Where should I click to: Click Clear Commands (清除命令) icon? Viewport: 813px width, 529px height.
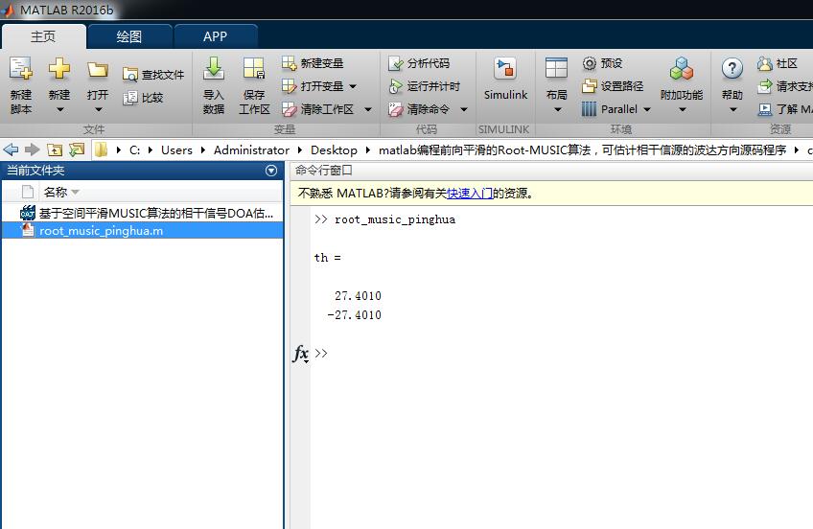pyautogui.click(x=396, y=109)
